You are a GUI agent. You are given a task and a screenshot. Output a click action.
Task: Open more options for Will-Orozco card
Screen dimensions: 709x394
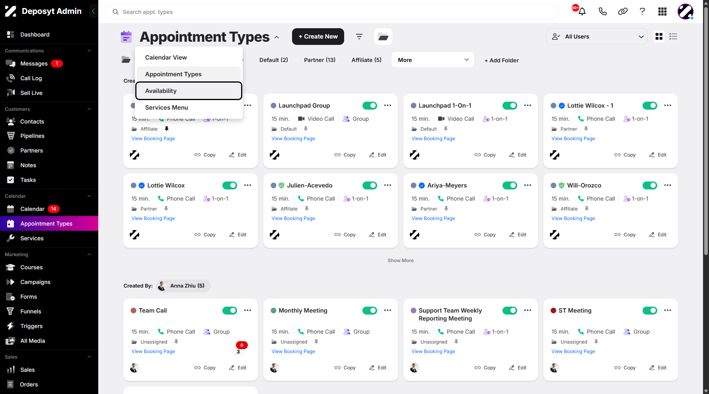click(x=668, y=185)
